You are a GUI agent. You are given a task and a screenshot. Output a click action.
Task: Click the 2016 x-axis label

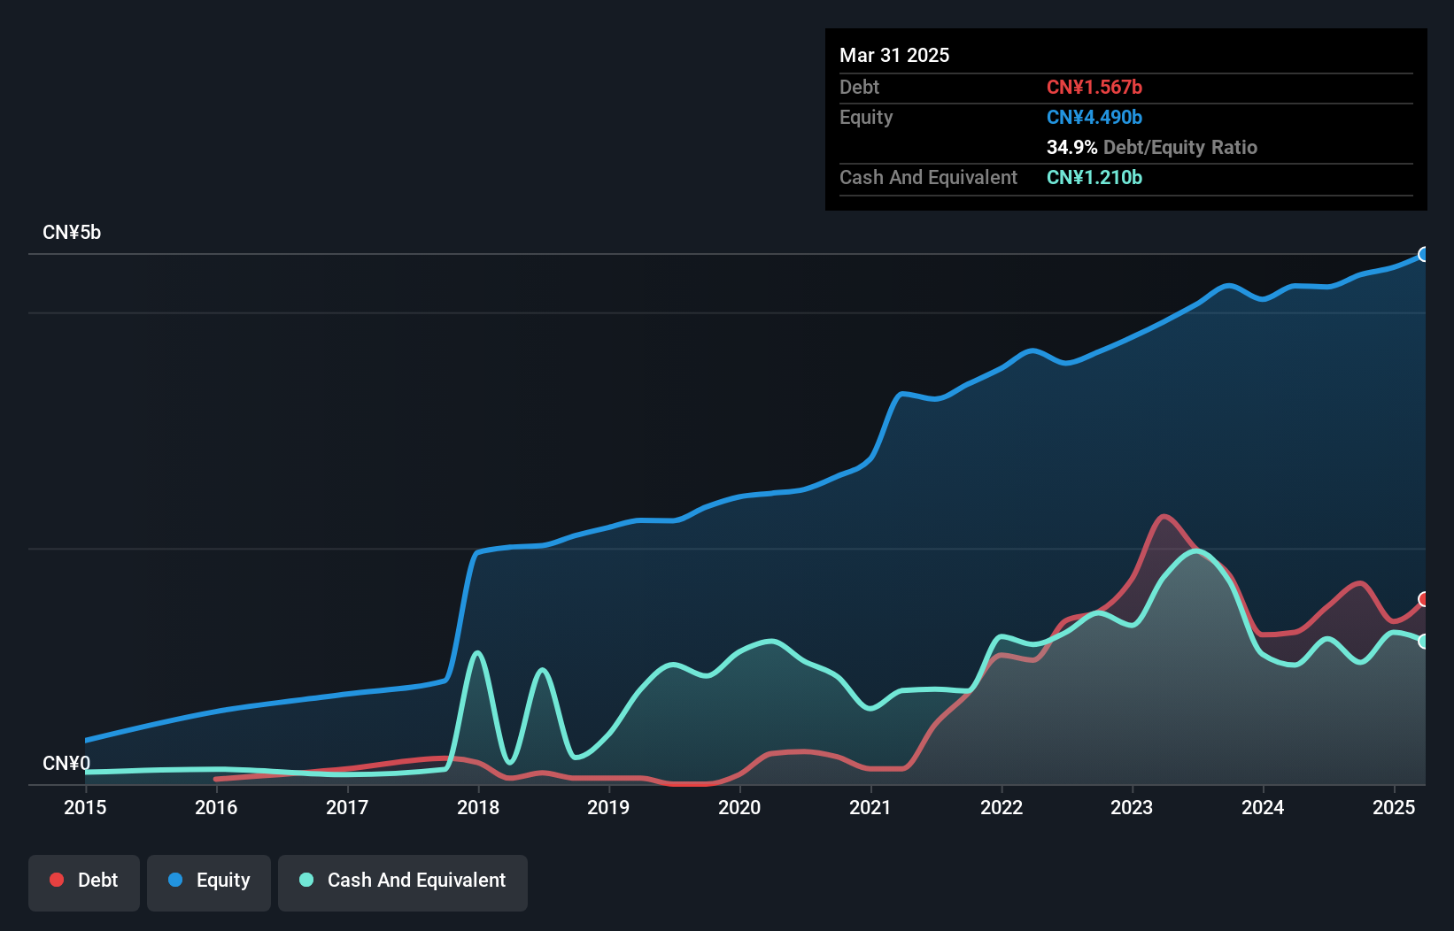216,807
